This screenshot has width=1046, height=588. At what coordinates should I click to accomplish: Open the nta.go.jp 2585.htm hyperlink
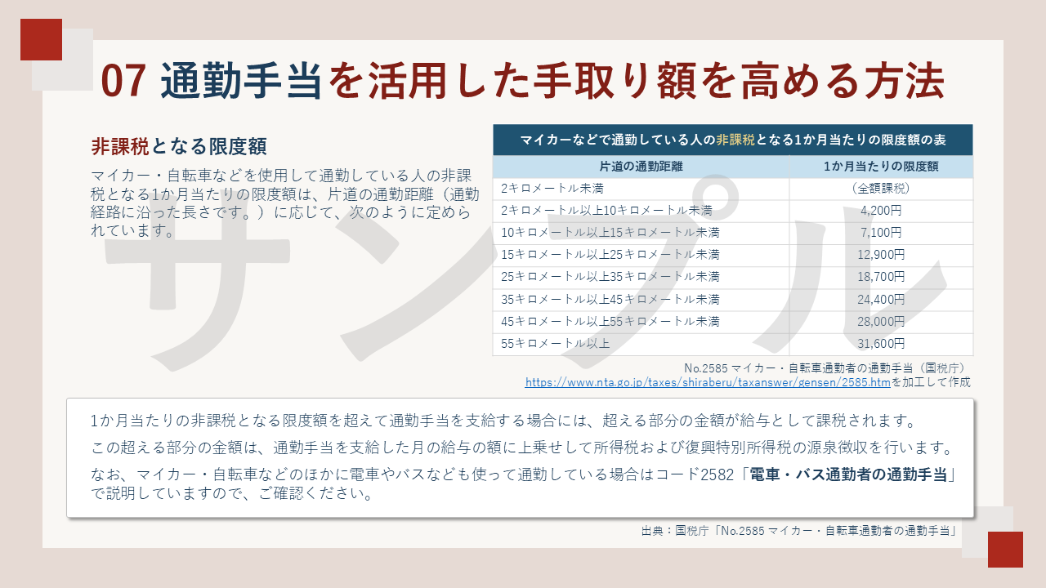coord(707,382)
